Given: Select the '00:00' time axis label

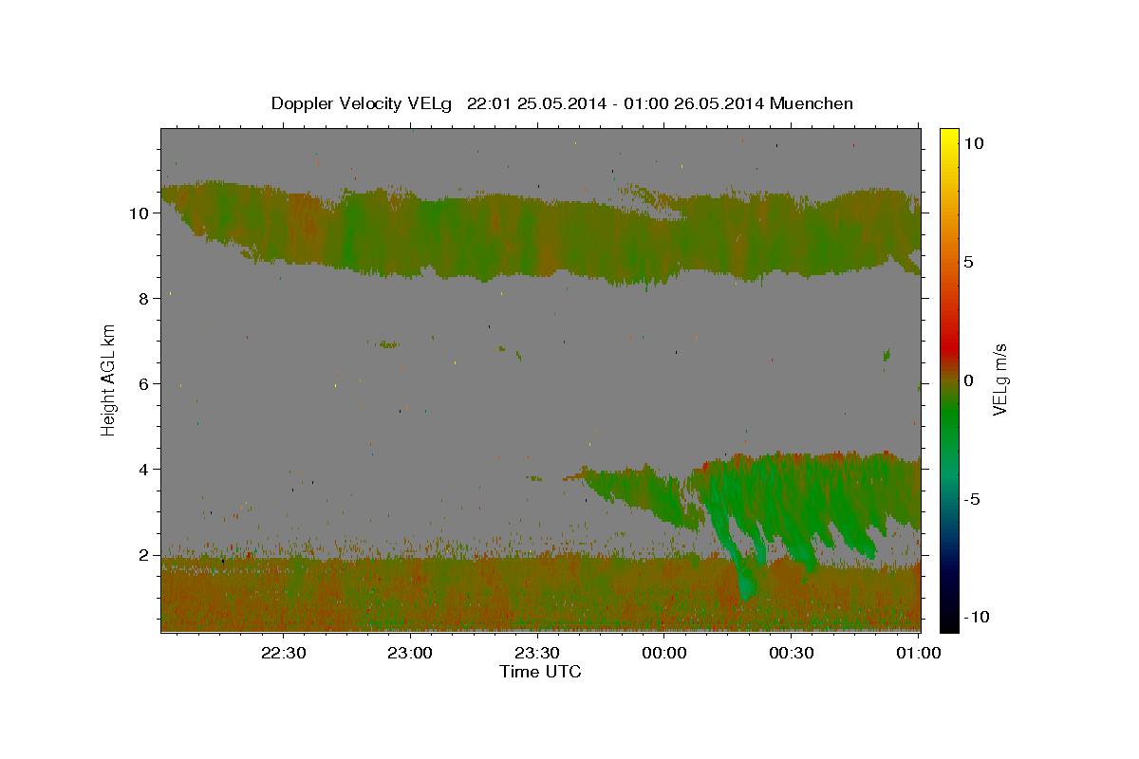Looking at the screenshot, I should (664, 653).
